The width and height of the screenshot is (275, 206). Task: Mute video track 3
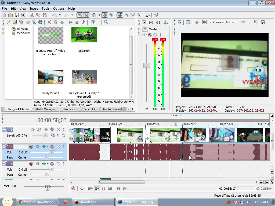click(58, 130)
